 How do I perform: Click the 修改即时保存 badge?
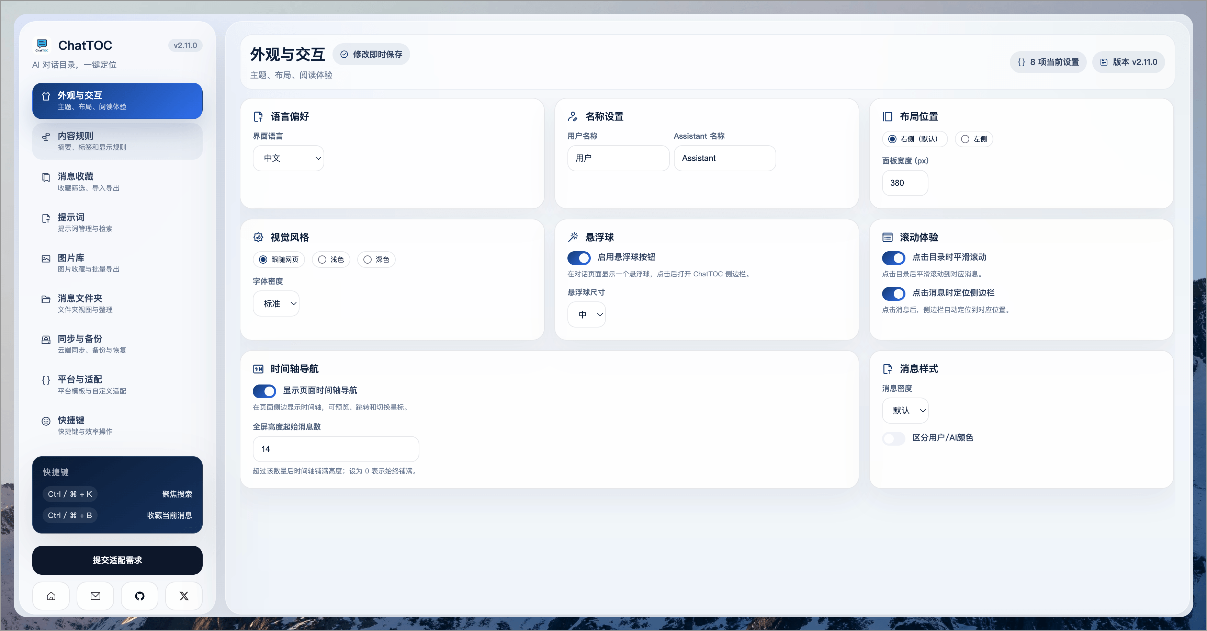coord(371,54)
